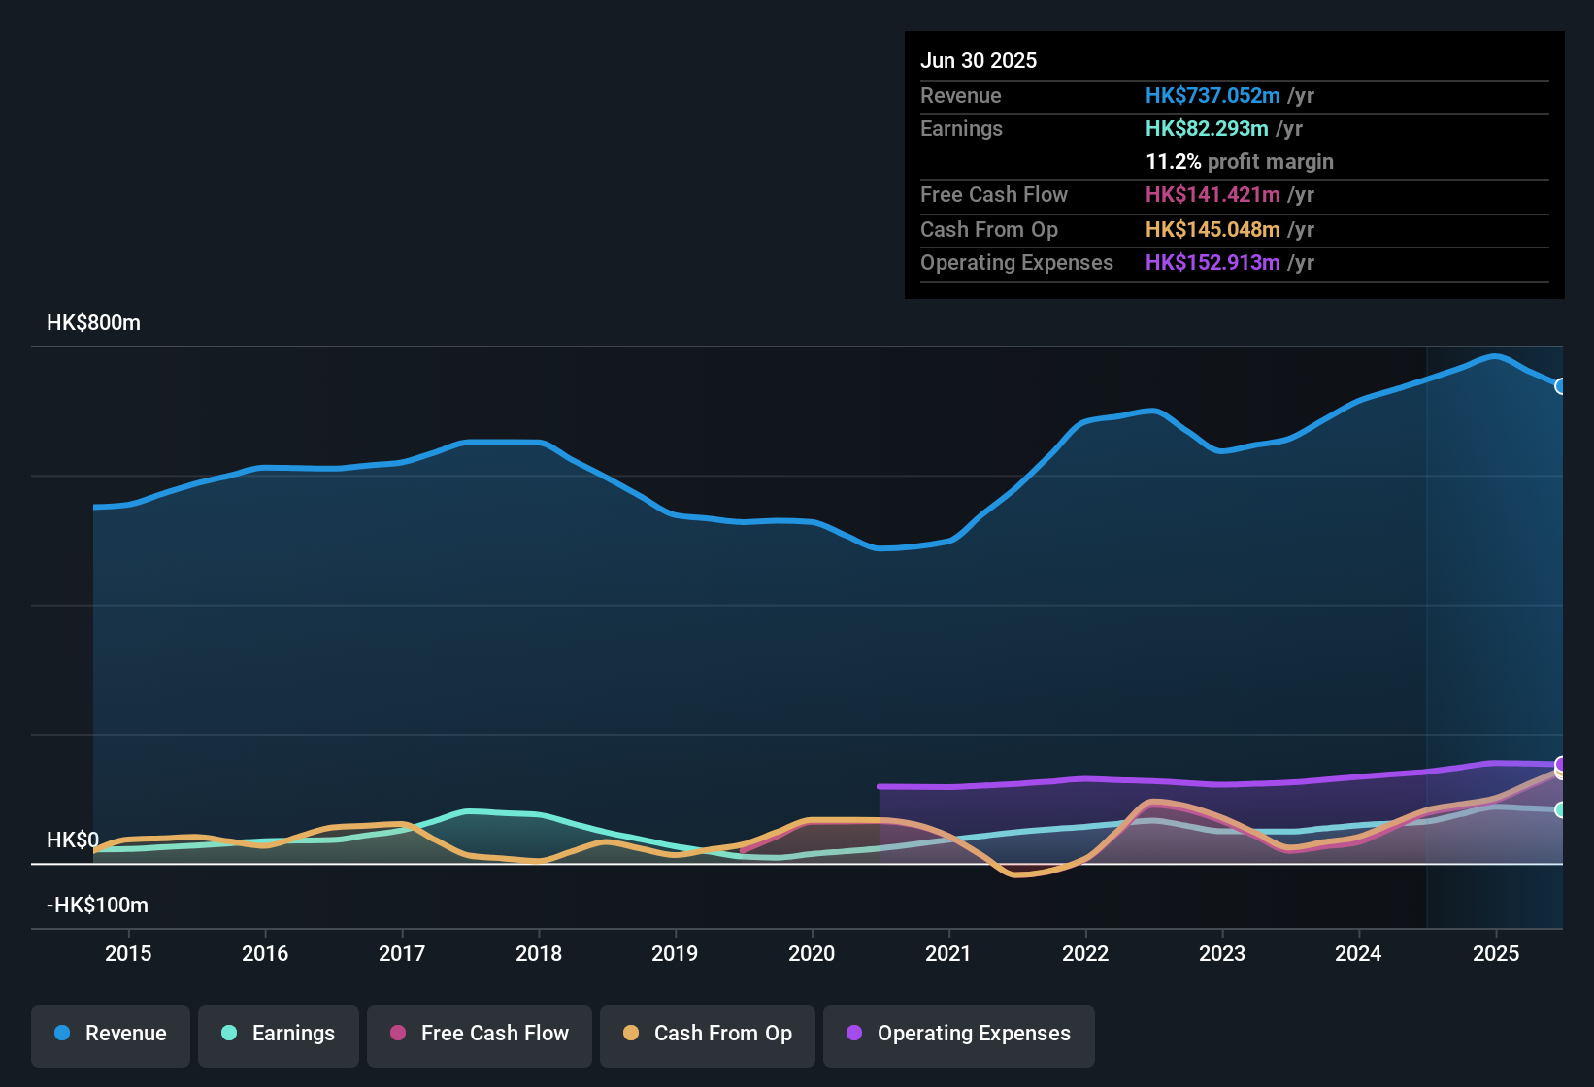This screenshot has width=1594, height=1087.
Task: Click the HK$800m y-axis label
Action: coord(94,323)
